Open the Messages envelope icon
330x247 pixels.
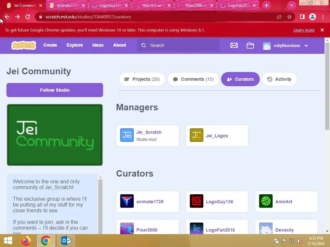point(234,45)
